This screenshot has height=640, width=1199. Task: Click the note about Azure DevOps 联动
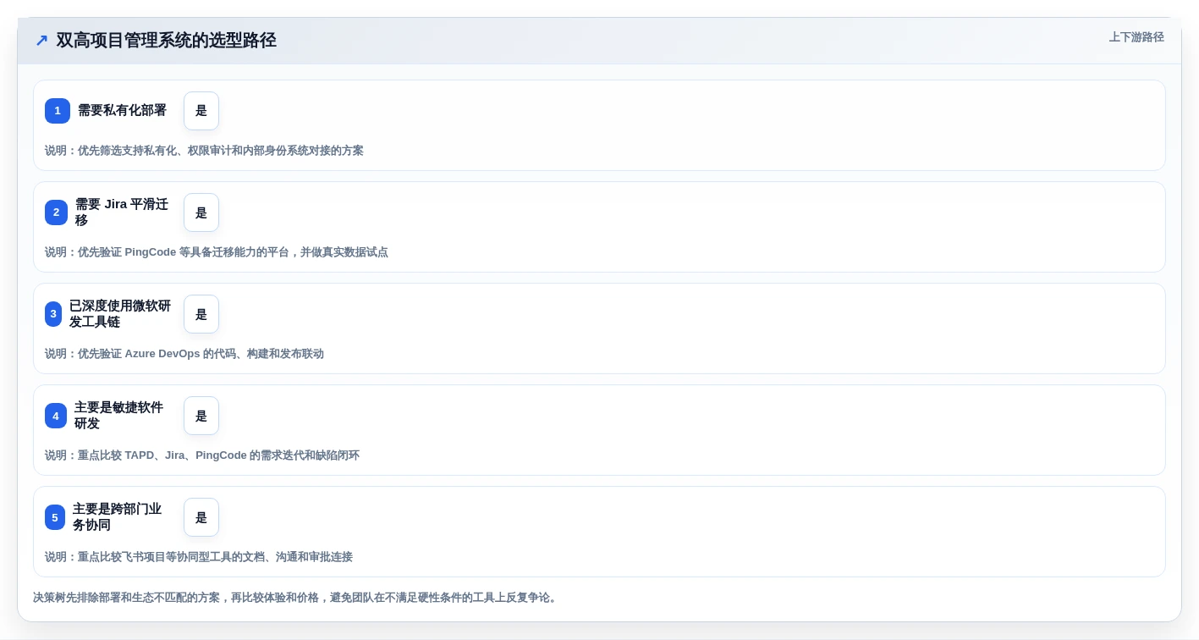(x=184, y=354)
